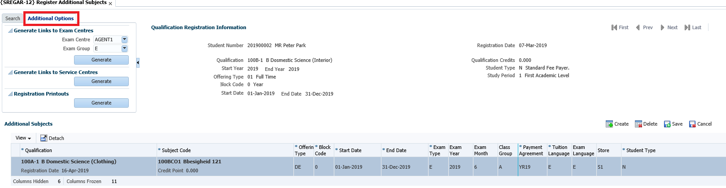Jump to Last record icon
The height and width of the screenshot is (188, 726).
click(x=687, y=27)
